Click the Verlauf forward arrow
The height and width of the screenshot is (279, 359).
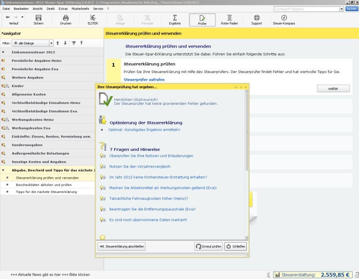[16, 17]
